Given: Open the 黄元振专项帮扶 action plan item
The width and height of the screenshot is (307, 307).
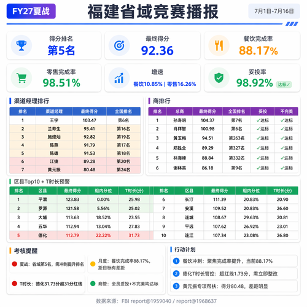Looking at the screenshot, I should point(234,286).
